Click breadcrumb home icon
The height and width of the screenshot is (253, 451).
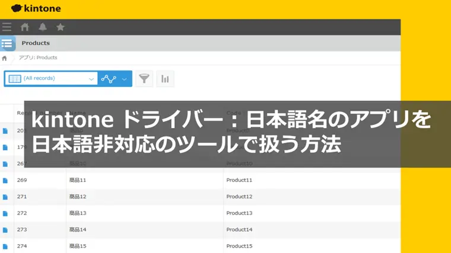(4, 58)
